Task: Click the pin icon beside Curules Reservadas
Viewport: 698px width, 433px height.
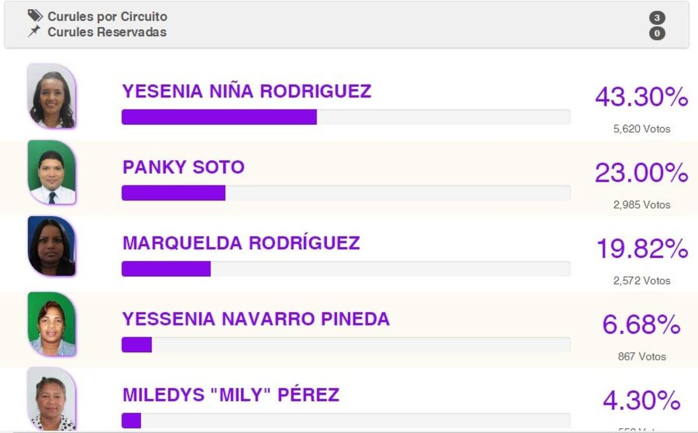Action: pos(34,31)
